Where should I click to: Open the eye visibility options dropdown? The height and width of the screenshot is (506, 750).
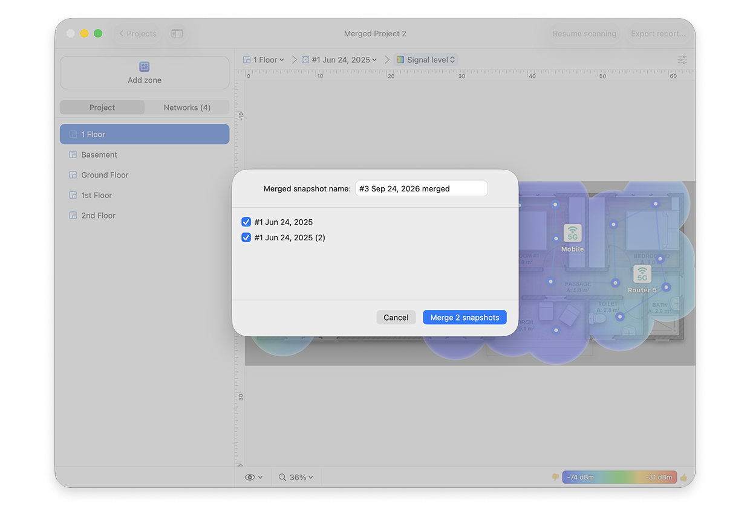253,477
